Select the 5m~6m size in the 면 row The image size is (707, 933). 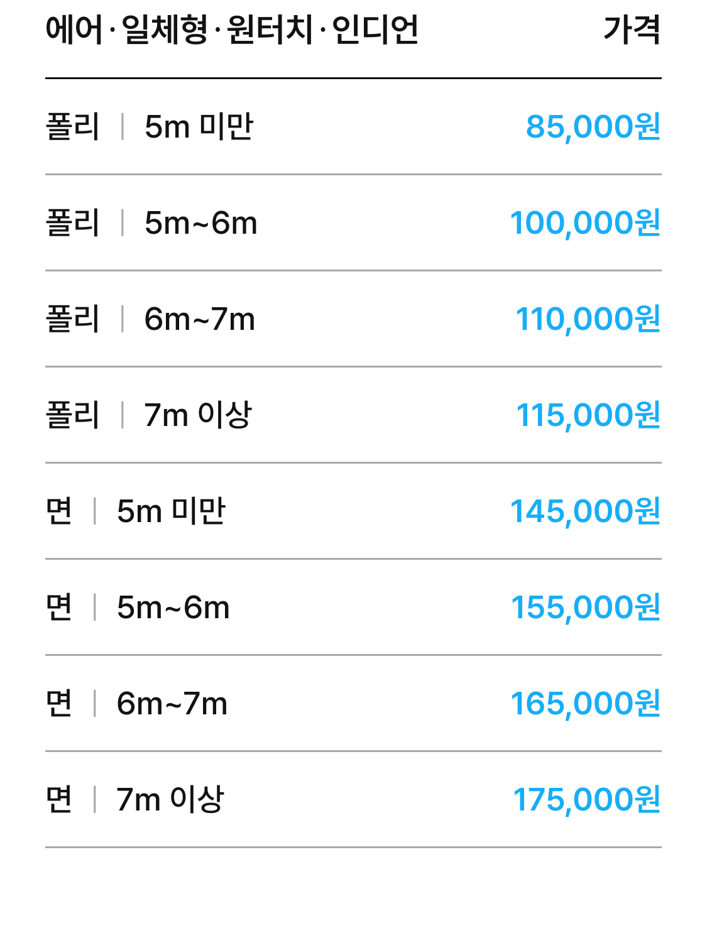173,608
